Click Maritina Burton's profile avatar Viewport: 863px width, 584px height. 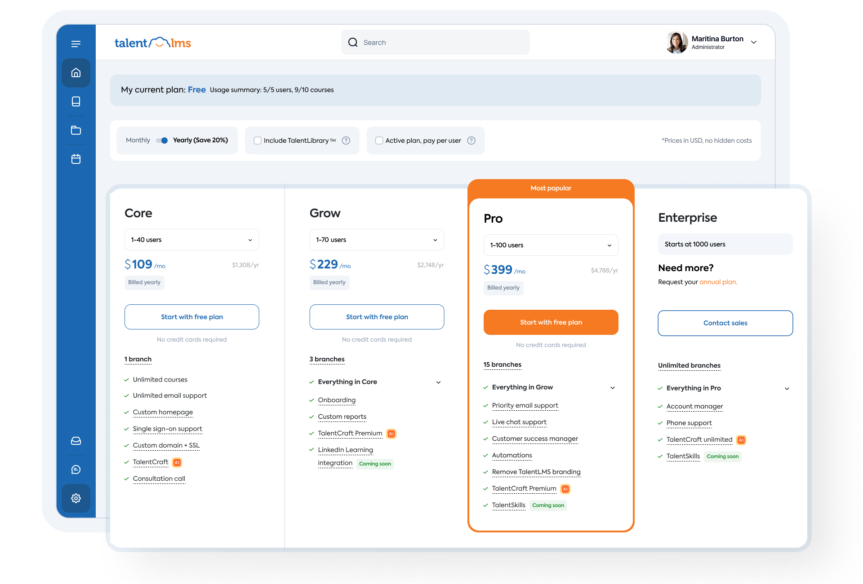pos(677,42)
